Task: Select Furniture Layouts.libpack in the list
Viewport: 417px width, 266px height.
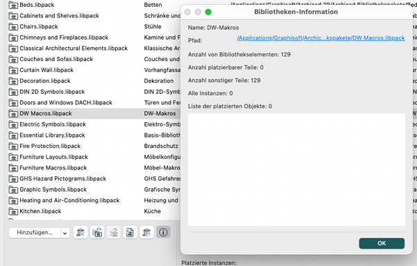Action: tap(53, 157)
